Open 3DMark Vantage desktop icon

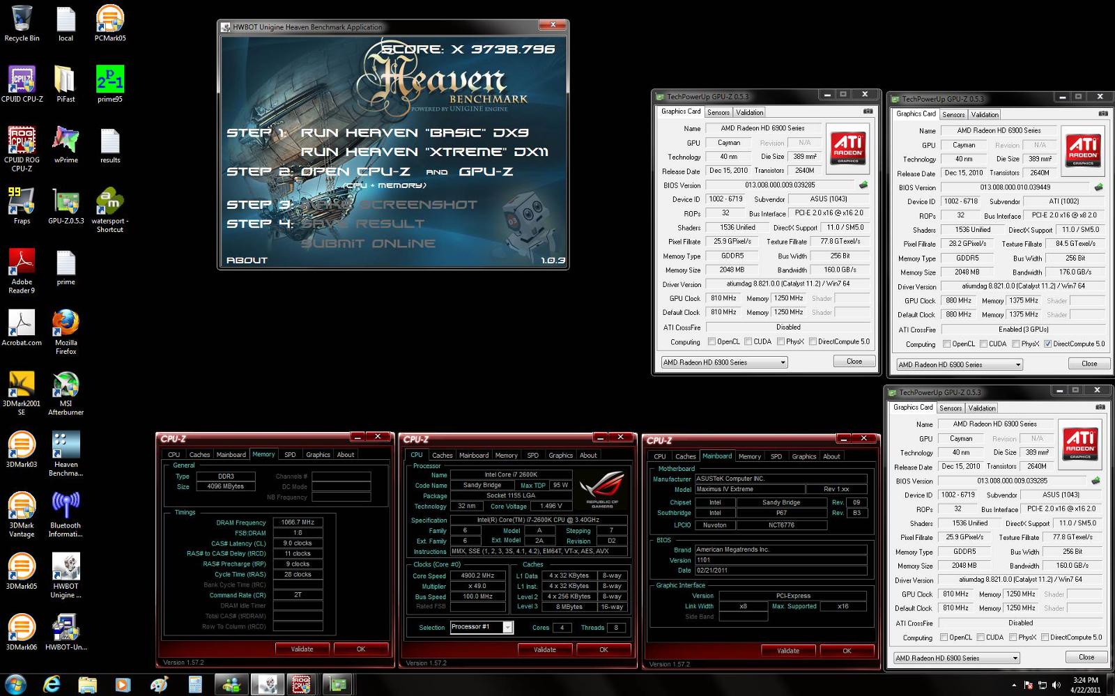tap(22, 515)
